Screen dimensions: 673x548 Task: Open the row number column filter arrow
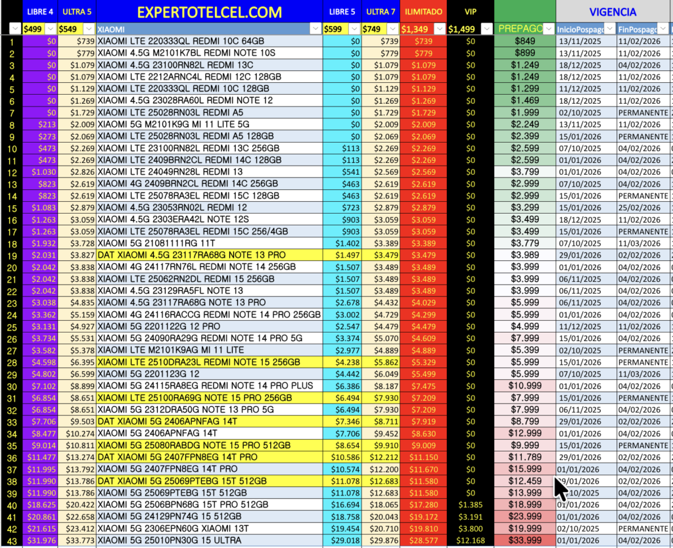[15, 29]
